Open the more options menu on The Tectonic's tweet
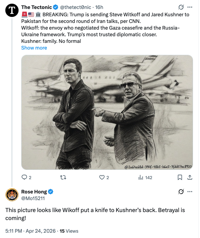The height and width of the screenshot is (238, 200). click(x=190, y=7)
